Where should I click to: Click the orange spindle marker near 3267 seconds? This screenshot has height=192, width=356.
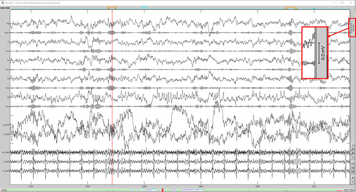click(286, 9)
